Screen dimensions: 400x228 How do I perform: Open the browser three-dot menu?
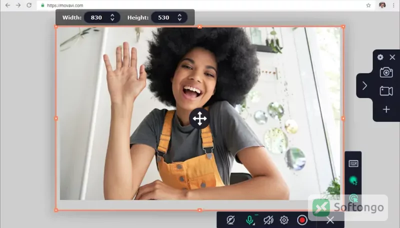tap(393, 5)
